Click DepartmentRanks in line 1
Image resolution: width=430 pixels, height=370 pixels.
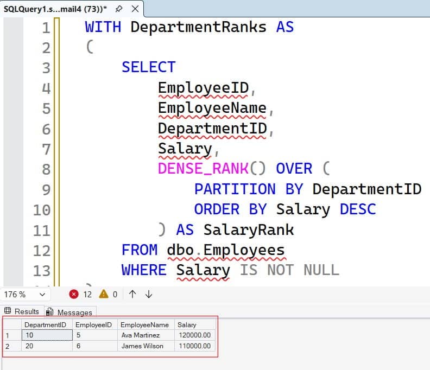[x=198, y=27]
